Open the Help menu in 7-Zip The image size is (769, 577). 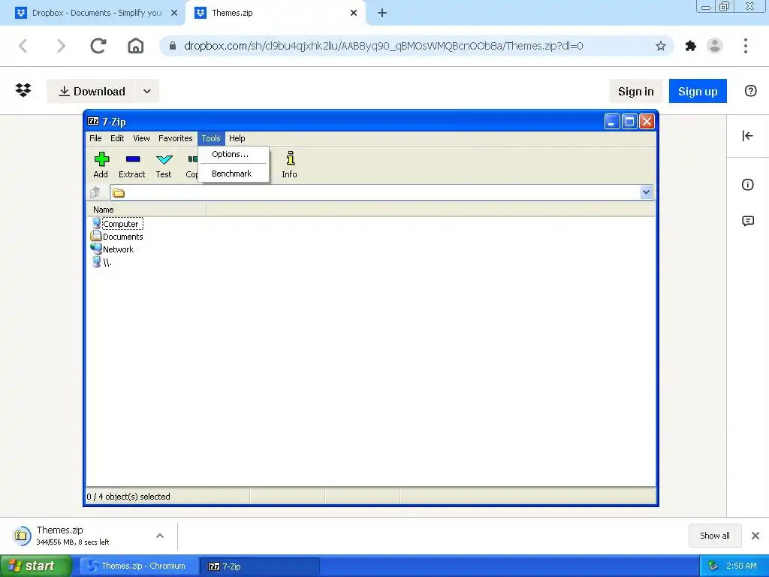pyautogui.click(x=237, y=138)
